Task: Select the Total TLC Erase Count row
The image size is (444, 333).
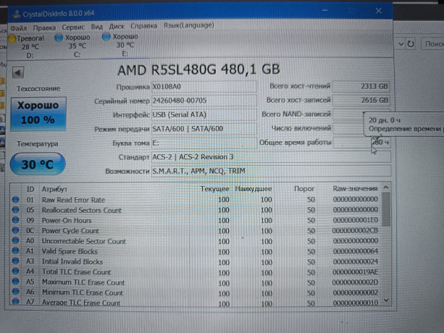Action: 196,272
